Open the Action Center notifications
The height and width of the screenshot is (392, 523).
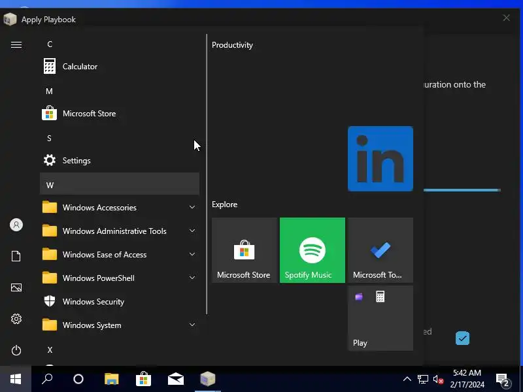(x=503, y=380)
